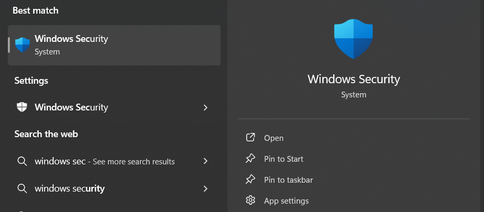484x212 pixels.
Task: Open Windows Security entry under Settings
Action: [71, 107]
